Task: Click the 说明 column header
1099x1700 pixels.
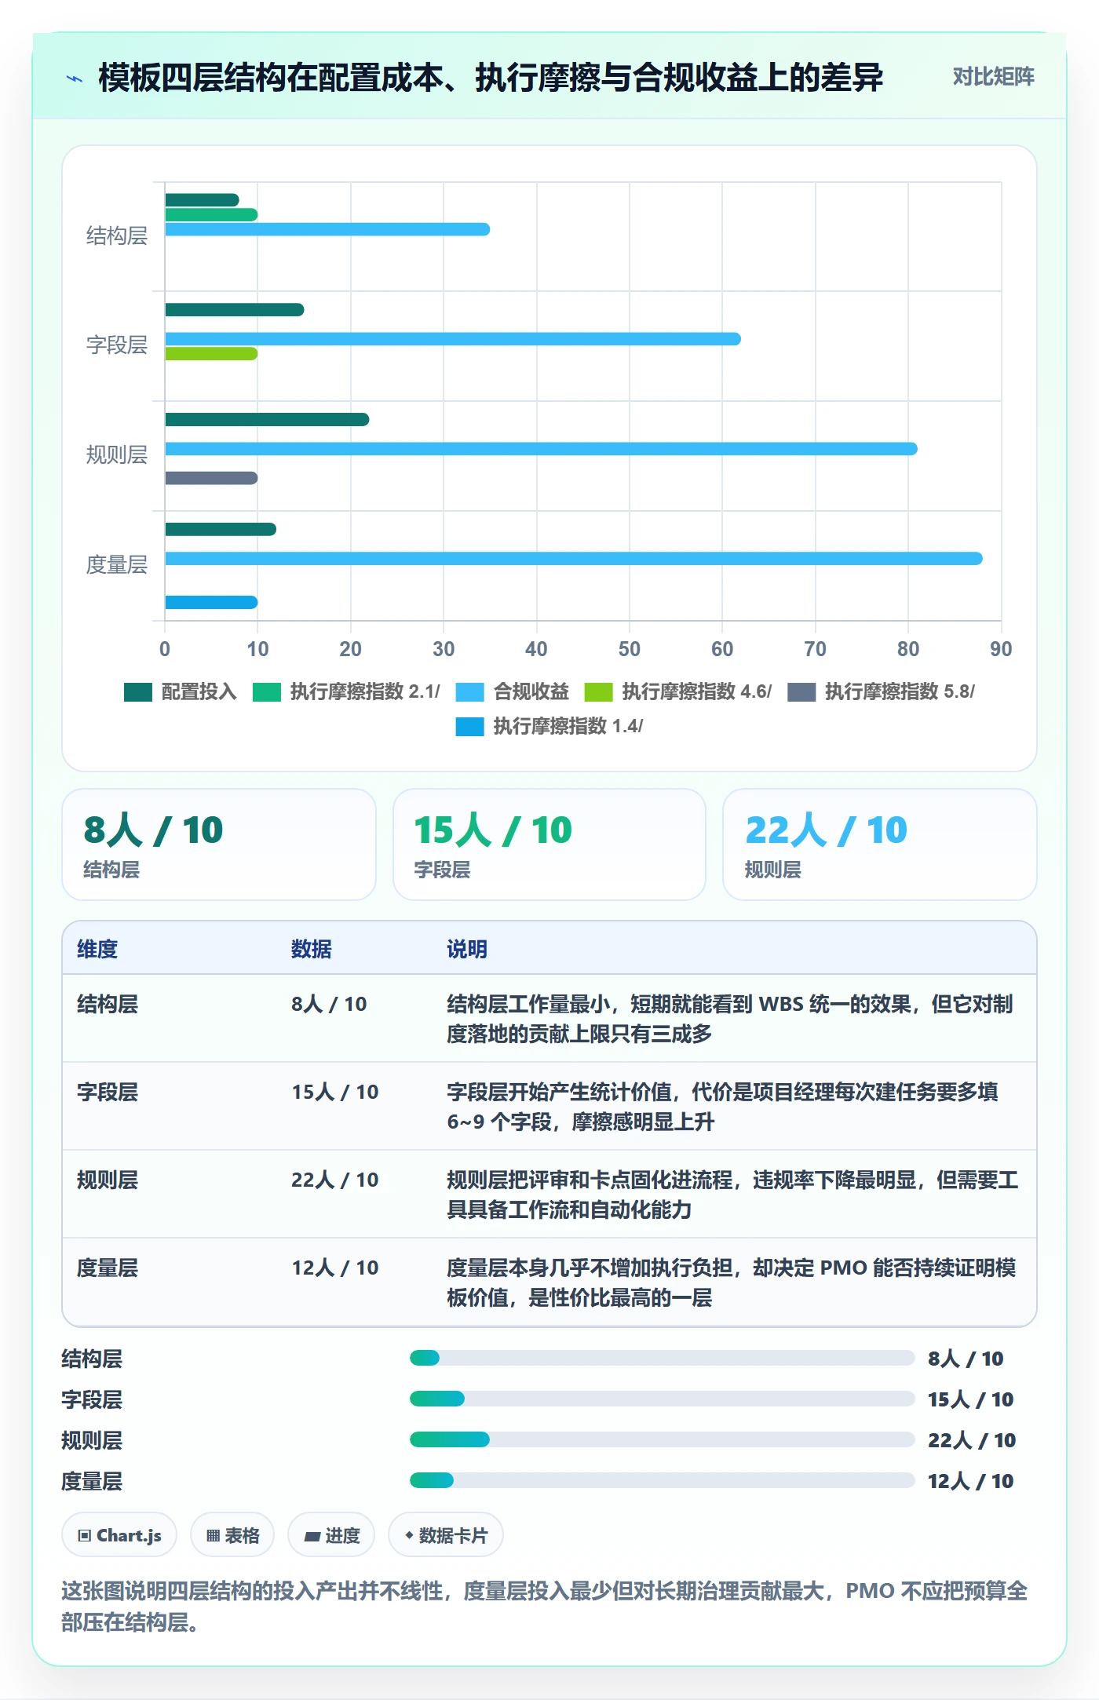Action: point(467,949)
